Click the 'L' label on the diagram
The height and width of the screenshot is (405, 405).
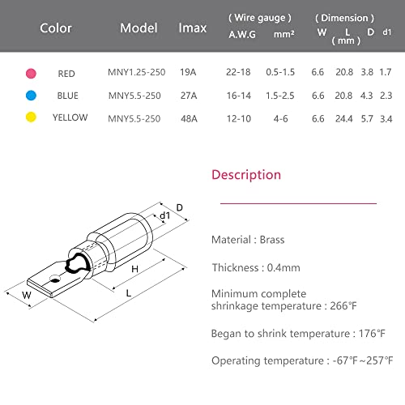(129, 293)
